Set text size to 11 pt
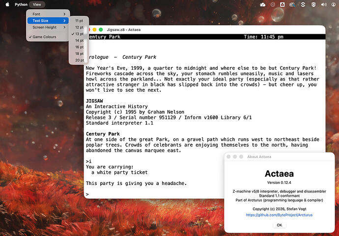The width and height of the screenshot is (339, 236). point(79,21)
